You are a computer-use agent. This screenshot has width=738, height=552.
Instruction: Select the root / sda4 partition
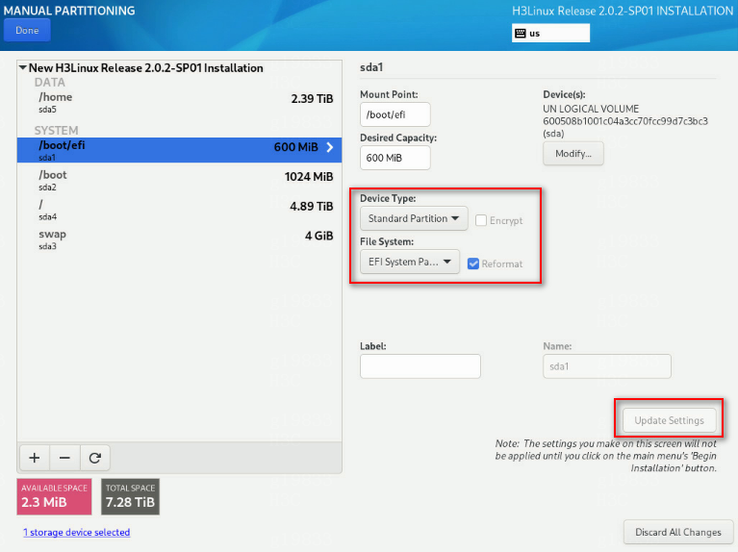179,210
